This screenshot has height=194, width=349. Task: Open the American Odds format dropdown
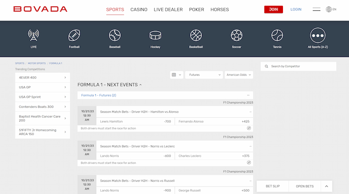pos(239,75)
